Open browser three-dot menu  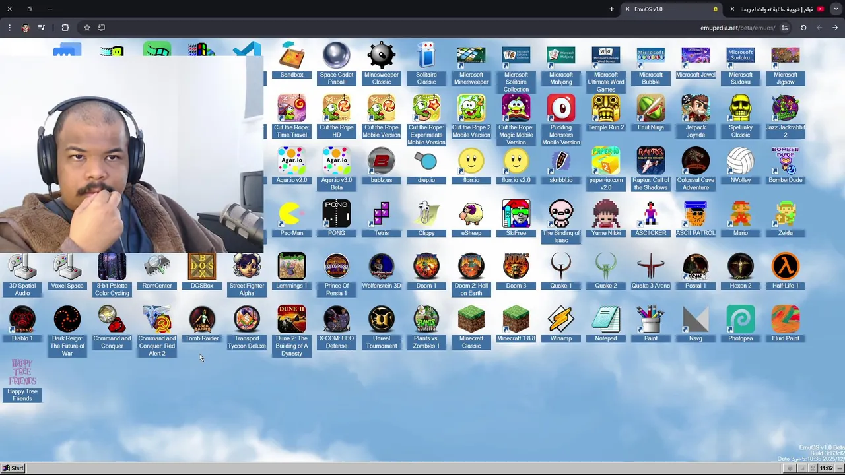coord(9,28)
